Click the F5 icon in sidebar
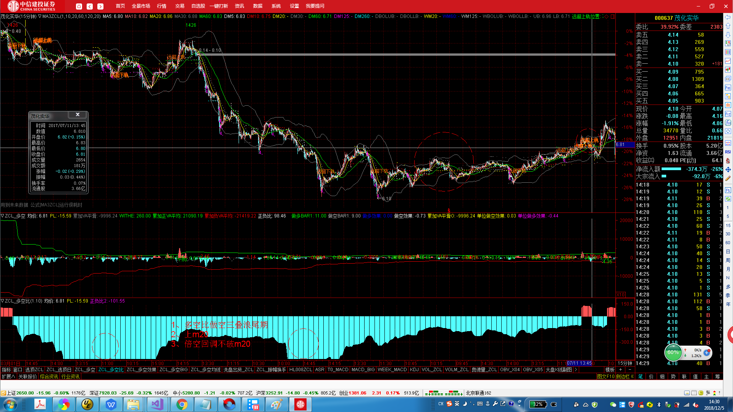 click(728, 190)
